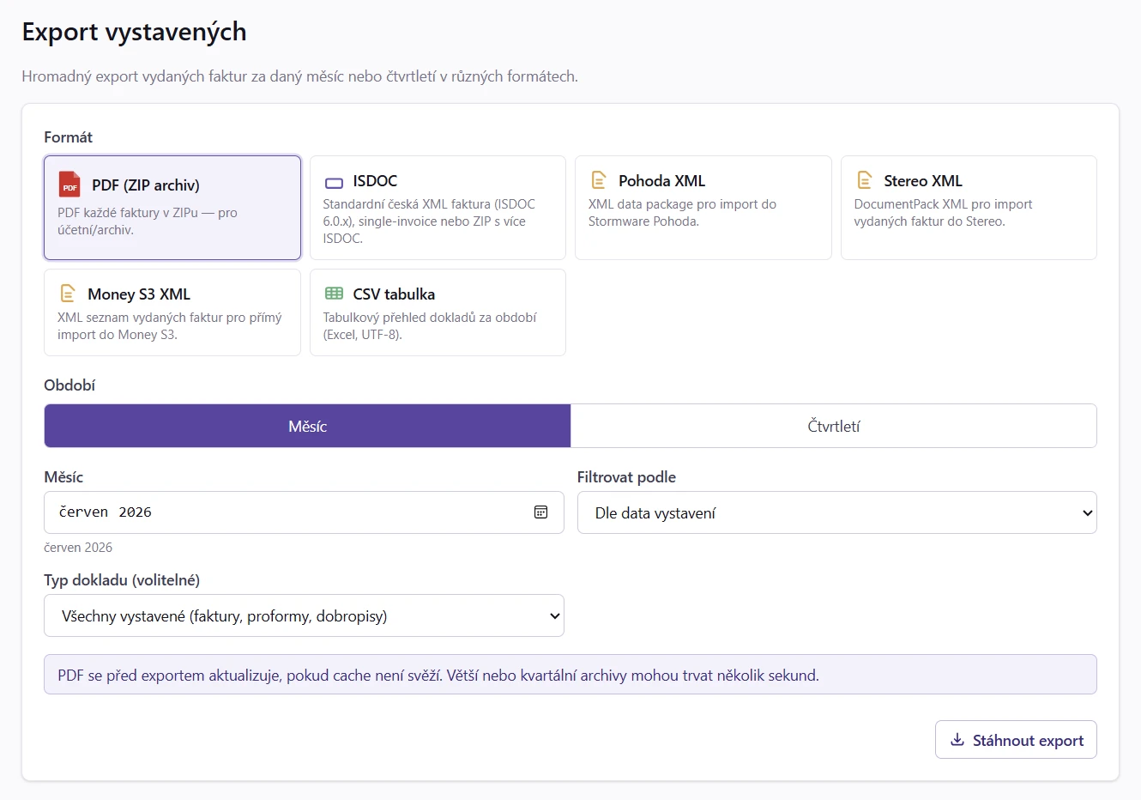The width and height of the screenshot is (1141, 800).
Task: Click the green CSV table icon
Action: 334,294
